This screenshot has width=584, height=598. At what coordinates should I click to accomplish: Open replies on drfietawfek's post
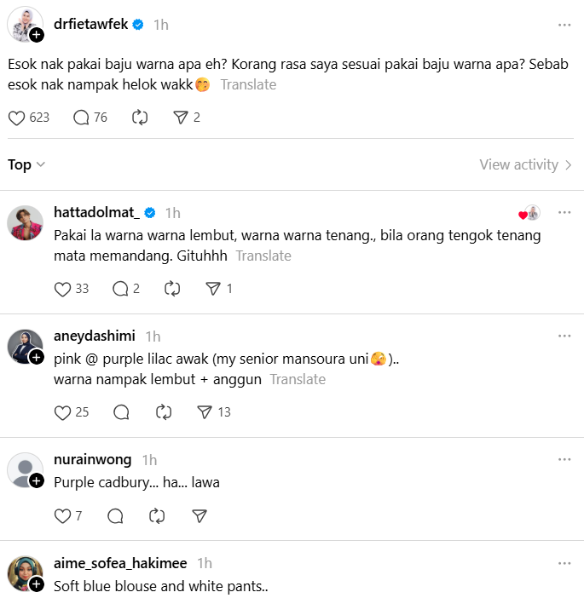pyautogui.click(x=82, y=118)
